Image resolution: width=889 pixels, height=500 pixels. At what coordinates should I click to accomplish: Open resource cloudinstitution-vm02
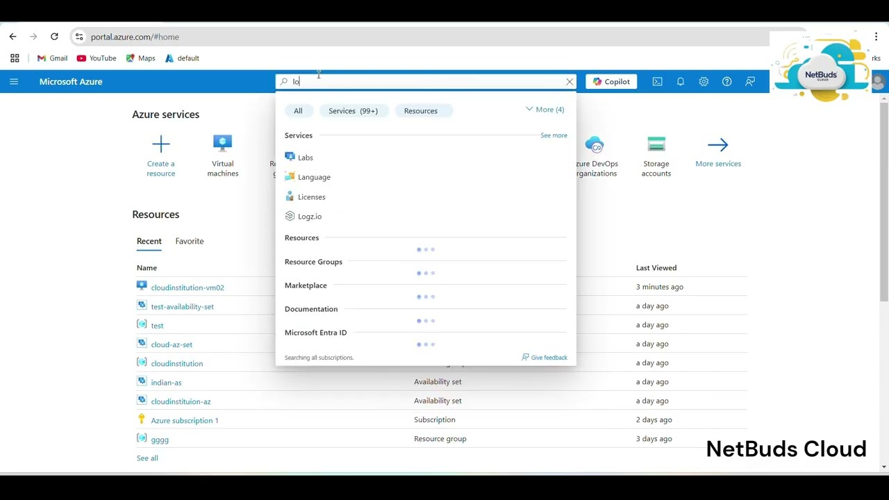[188, 287]
